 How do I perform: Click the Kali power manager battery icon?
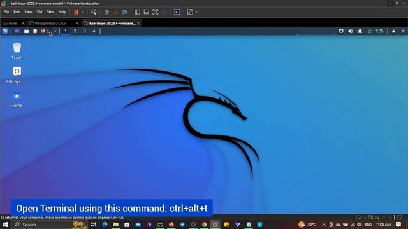pyautogui.click(x=369, y=31)
